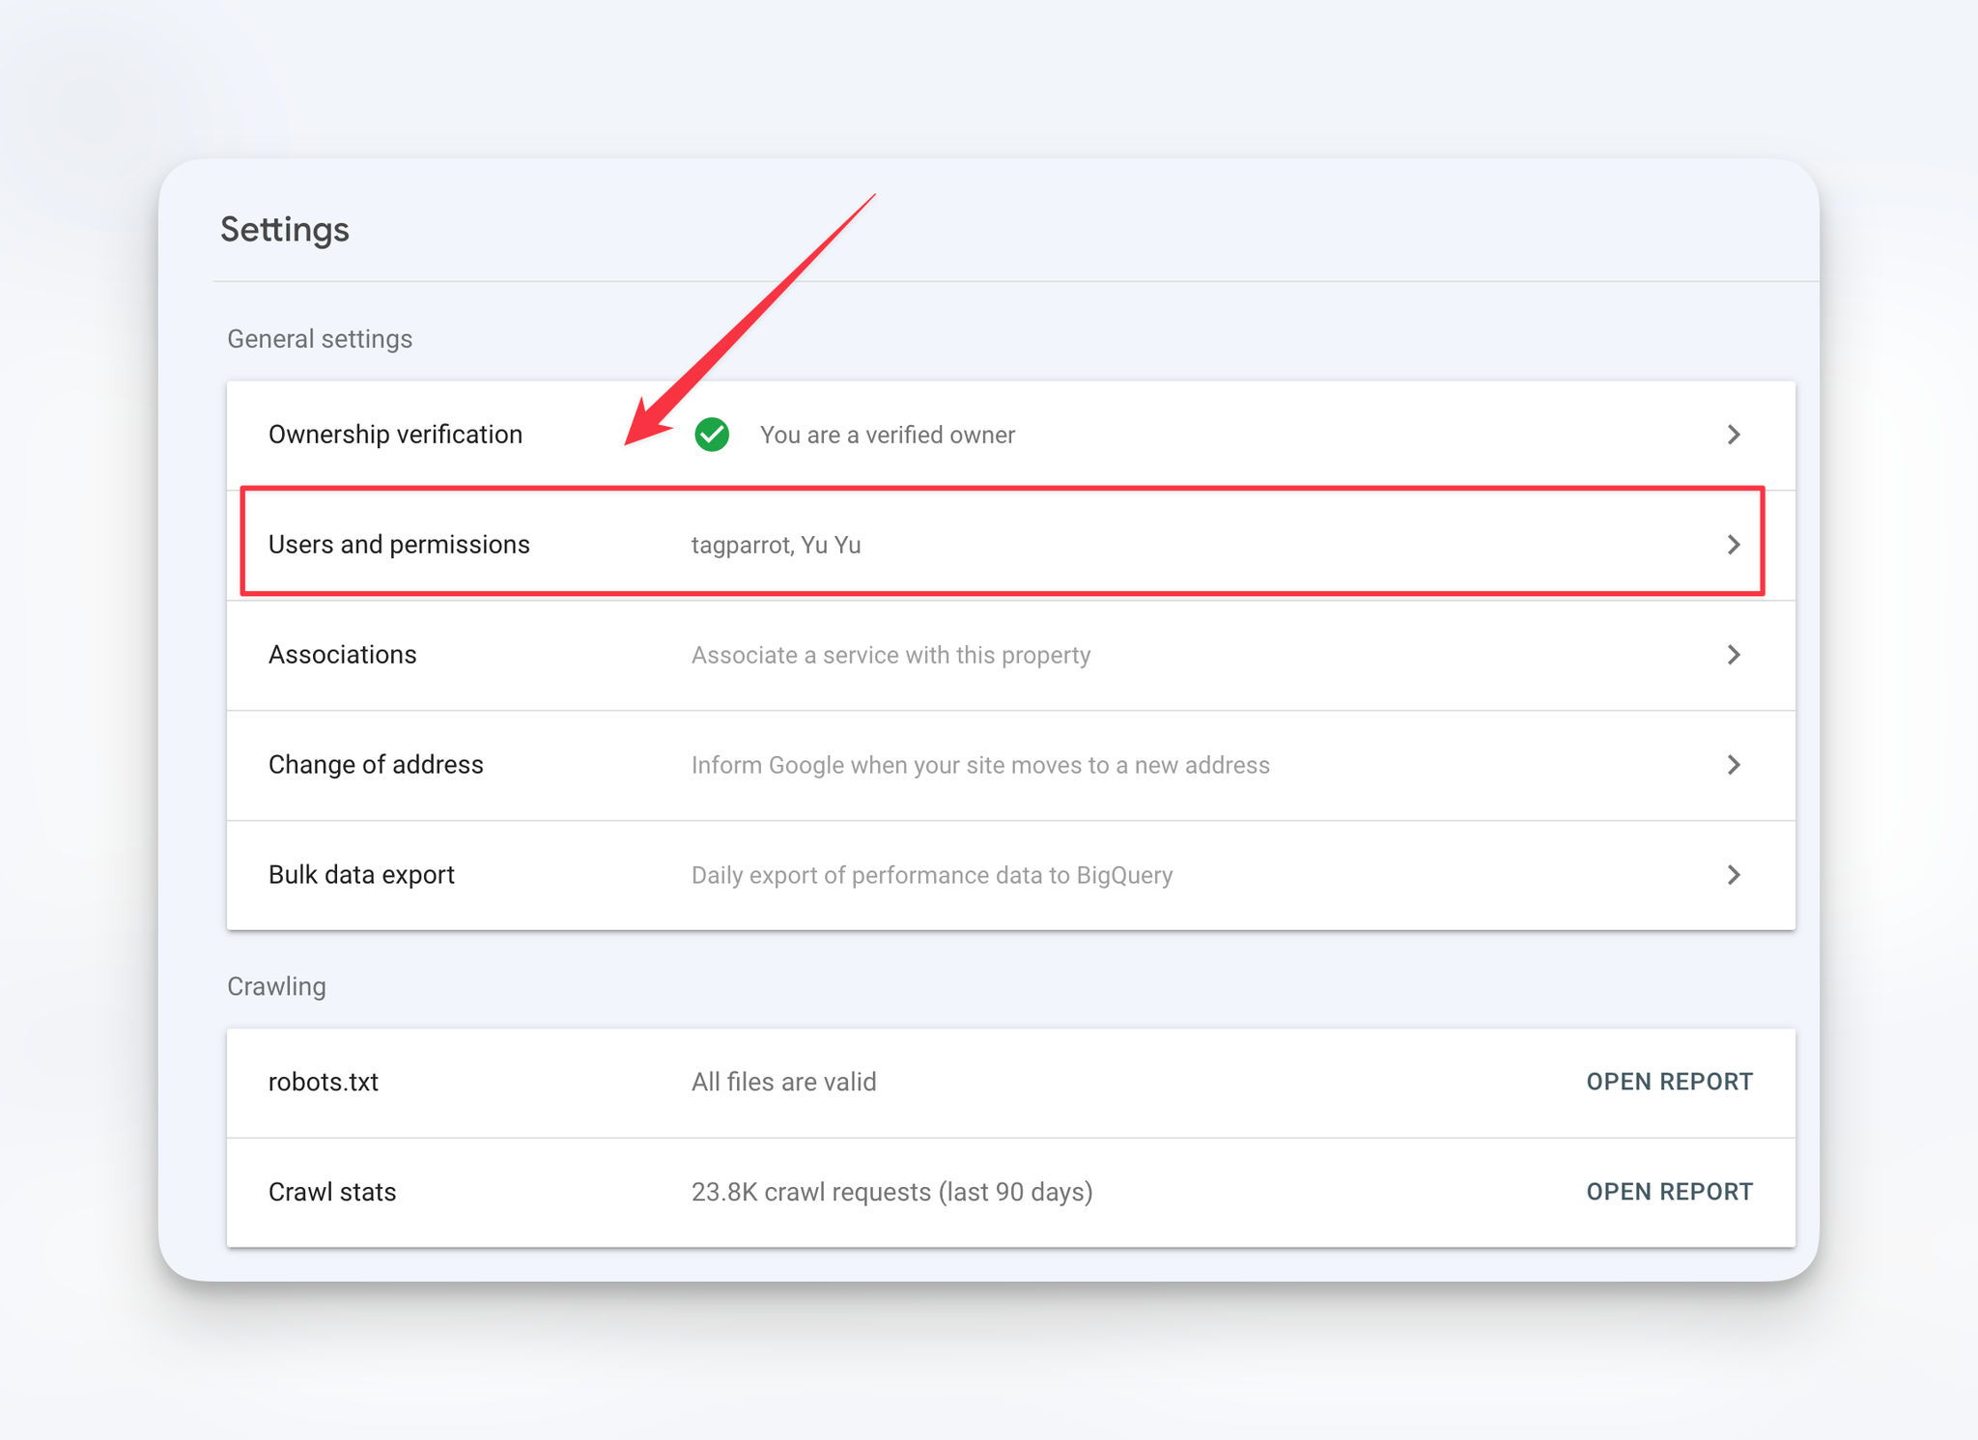The image size is (1978, 1440).
Task: Expand the Bulk data export chevron
Action: [x=1734, y=875]
